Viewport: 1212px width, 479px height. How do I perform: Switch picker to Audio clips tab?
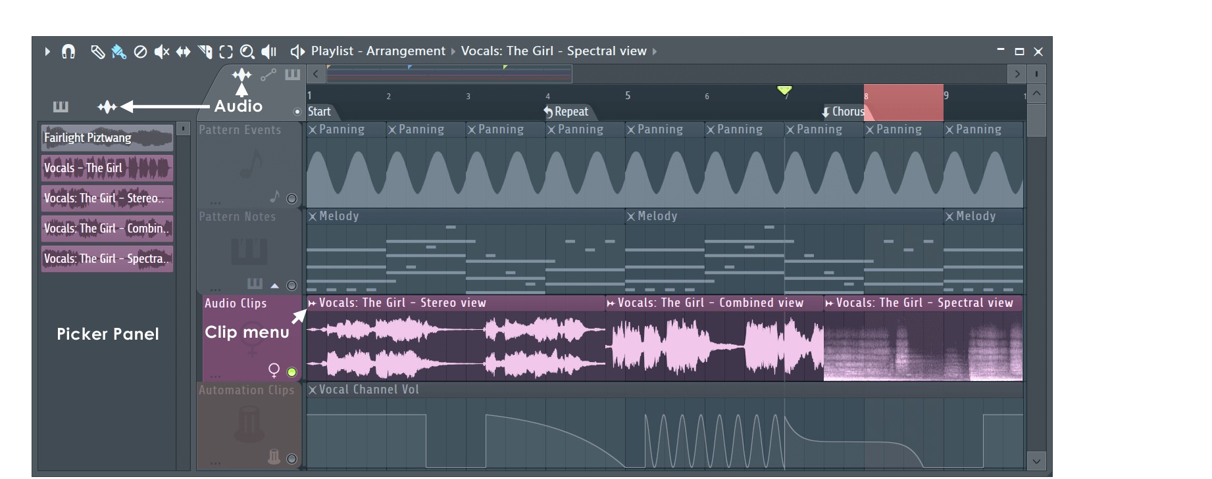point(107,106)
